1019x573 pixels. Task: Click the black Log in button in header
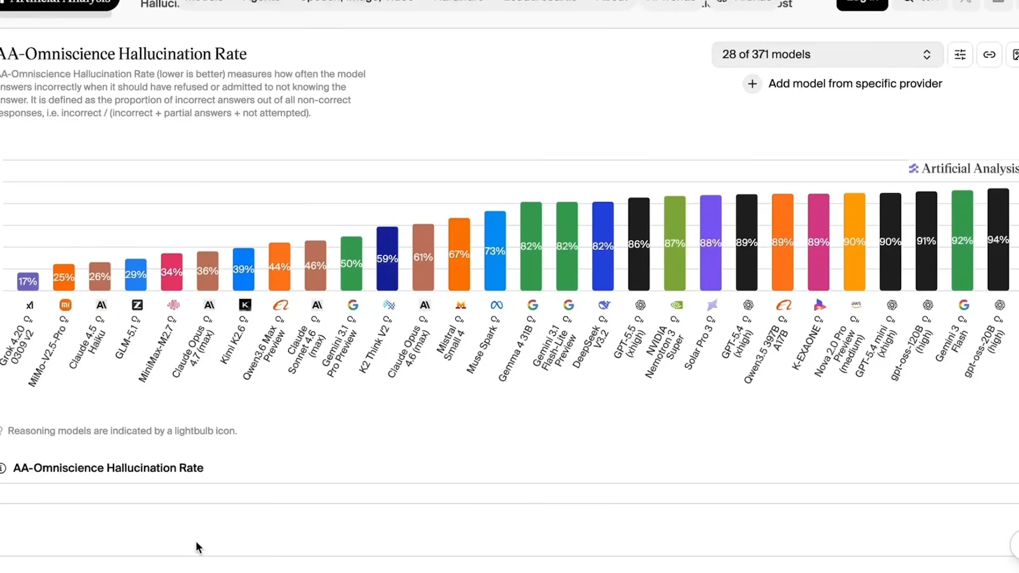click(862, 3)
